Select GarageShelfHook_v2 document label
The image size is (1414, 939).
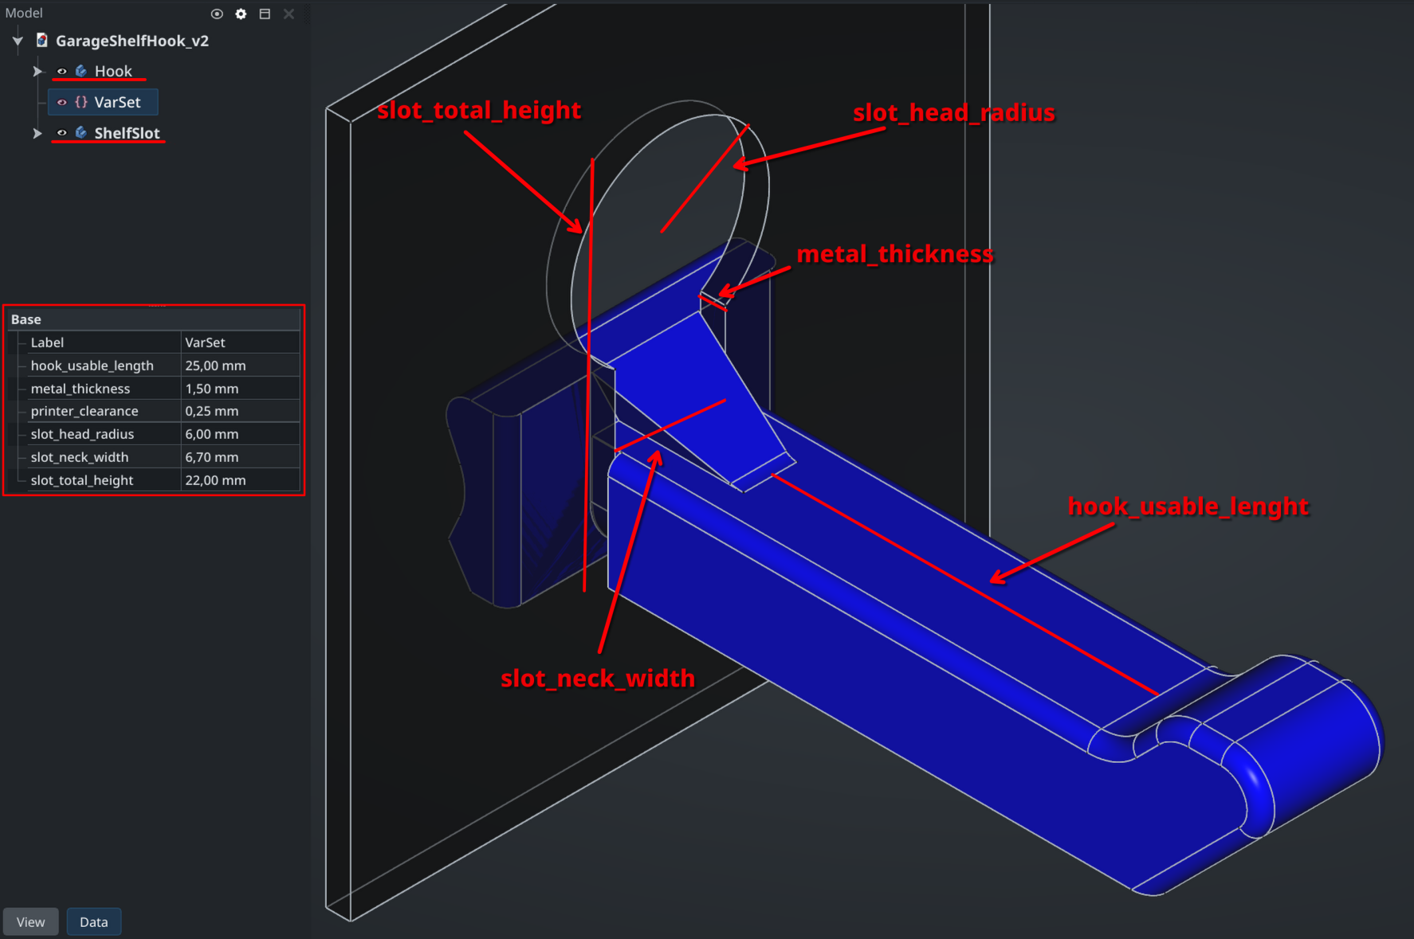click(132, 41)
